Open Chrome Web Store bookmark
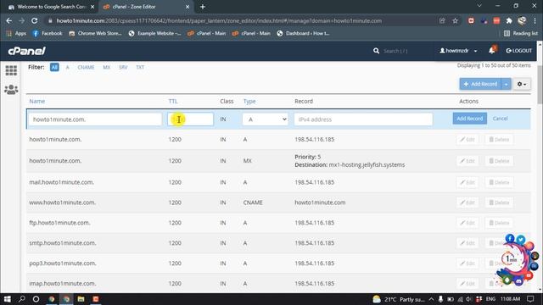 pos(95,33)
